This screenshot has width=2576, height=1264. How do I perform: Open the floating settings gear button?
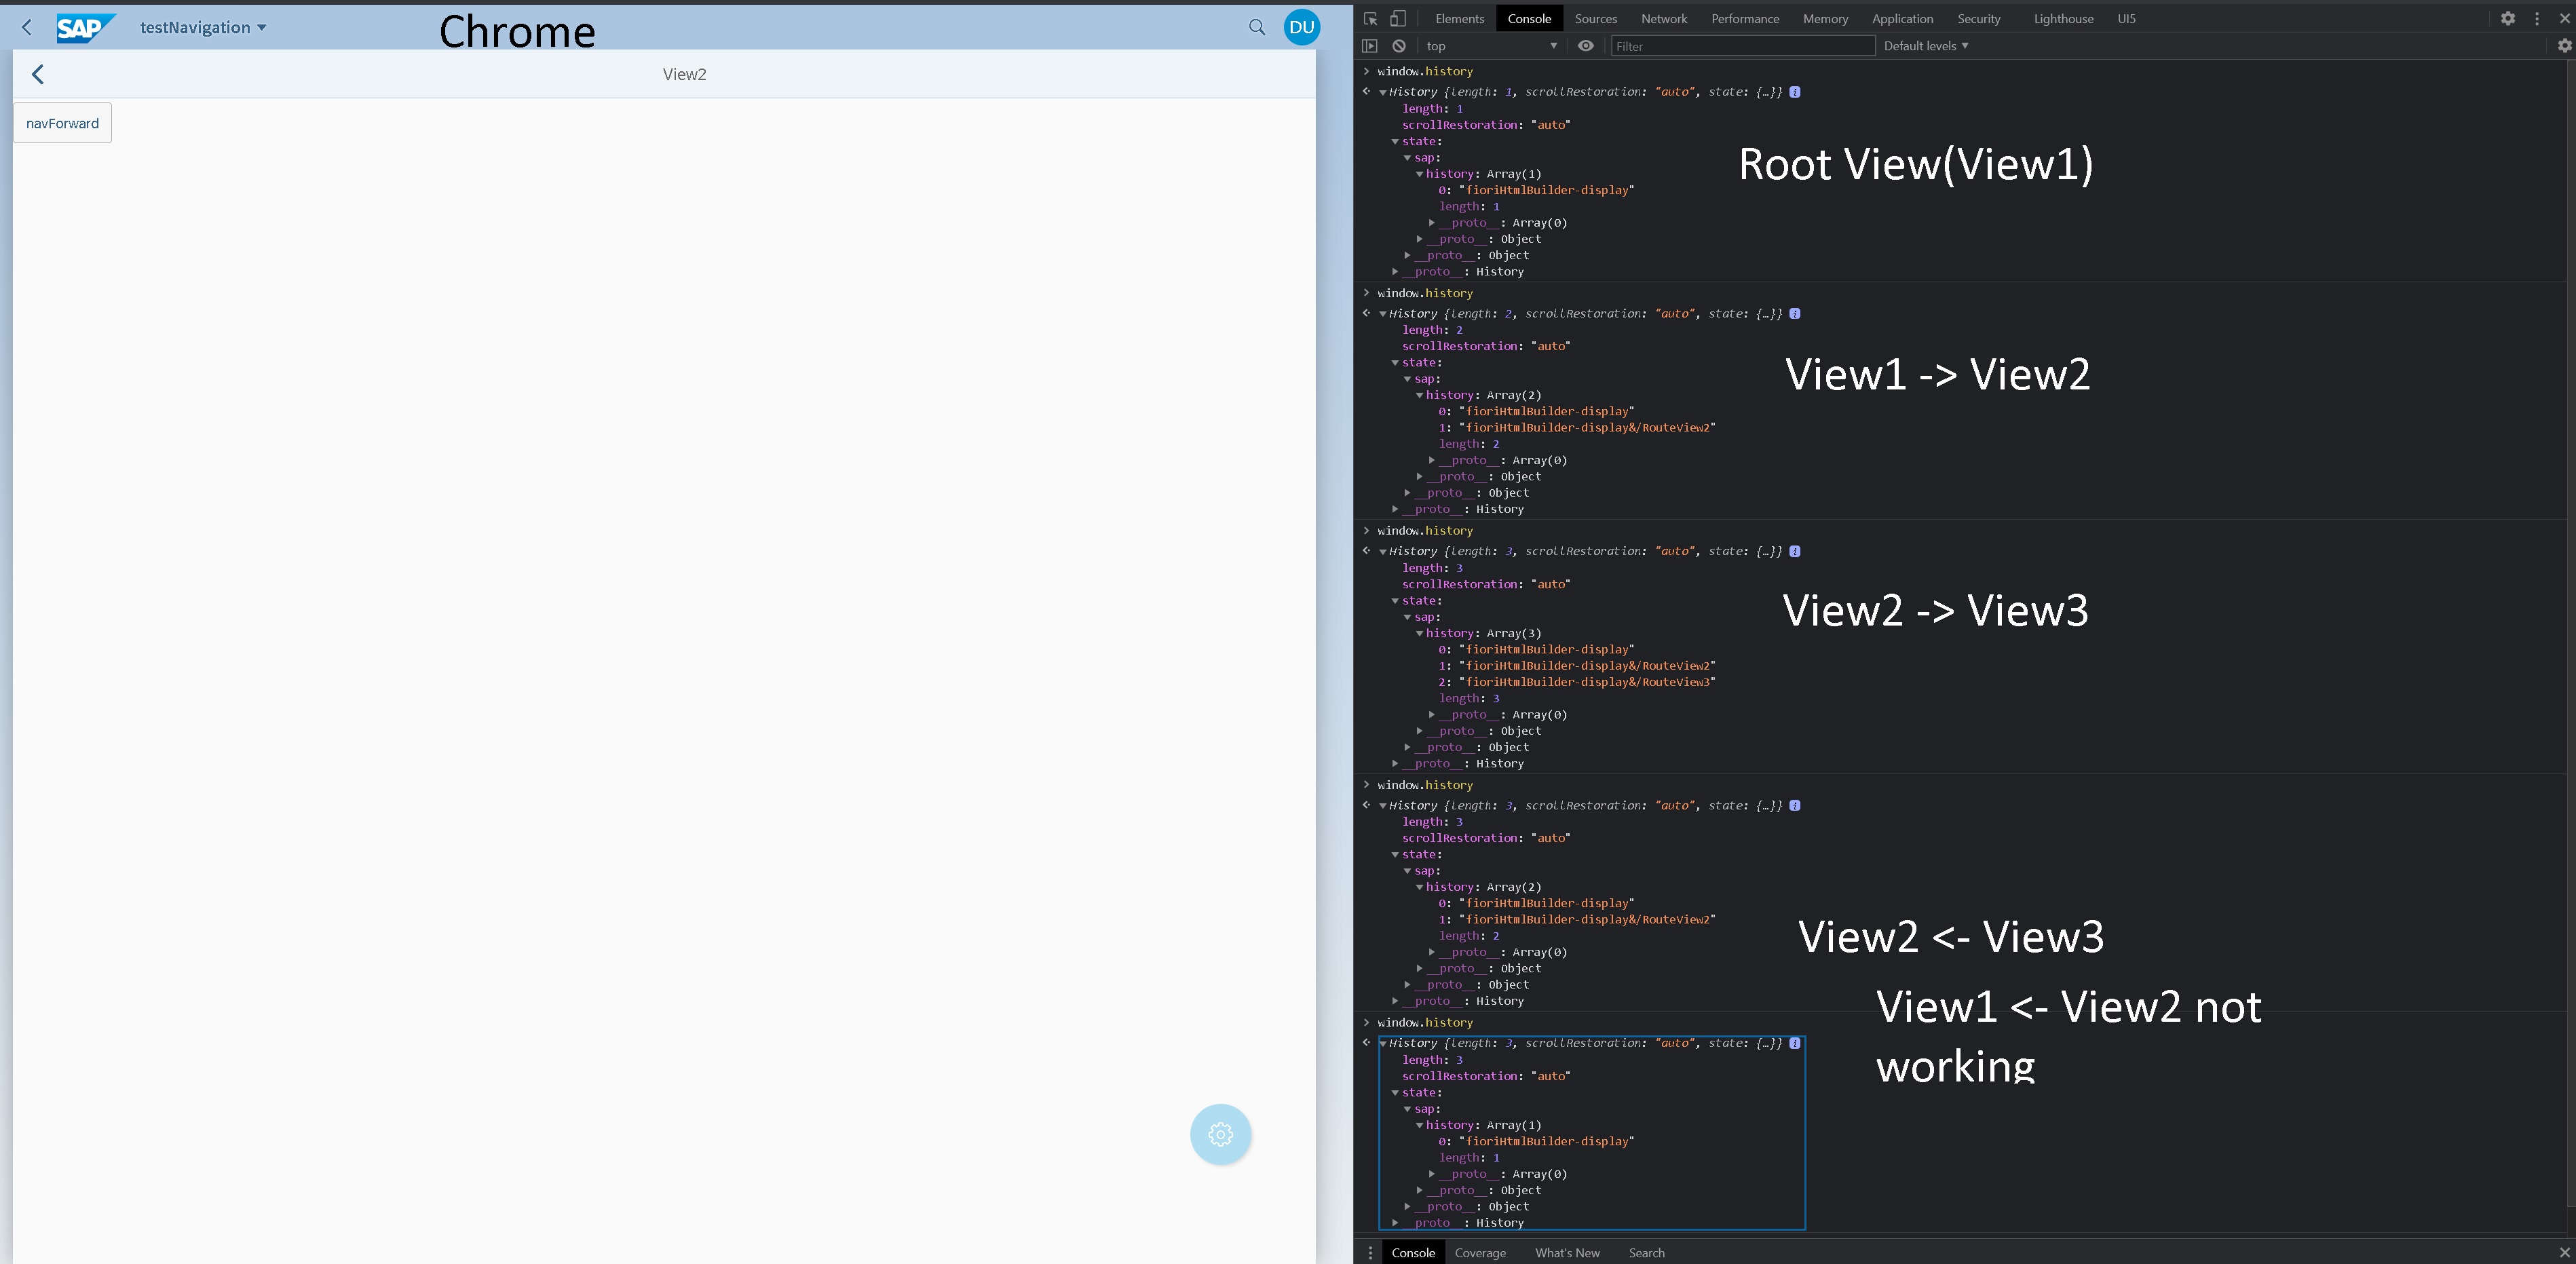pos(1220,1135)
